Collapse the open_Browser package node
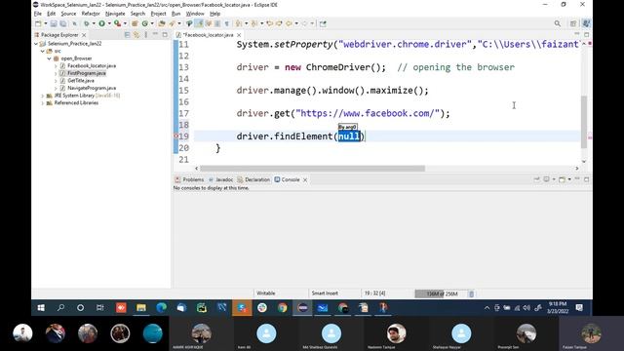 coord(49,58)
